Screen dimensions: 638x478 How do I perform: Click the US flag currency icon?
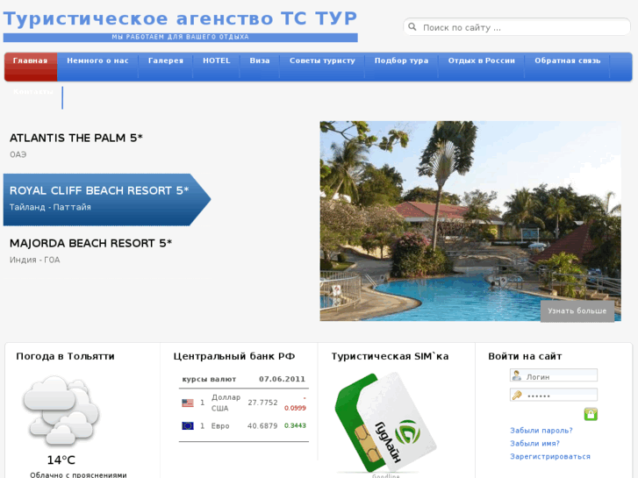[x=188, y=403]
